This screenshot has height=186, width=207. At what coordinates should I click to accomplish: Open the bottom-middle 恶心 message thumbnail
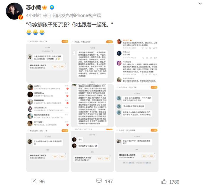pos(92,150)
